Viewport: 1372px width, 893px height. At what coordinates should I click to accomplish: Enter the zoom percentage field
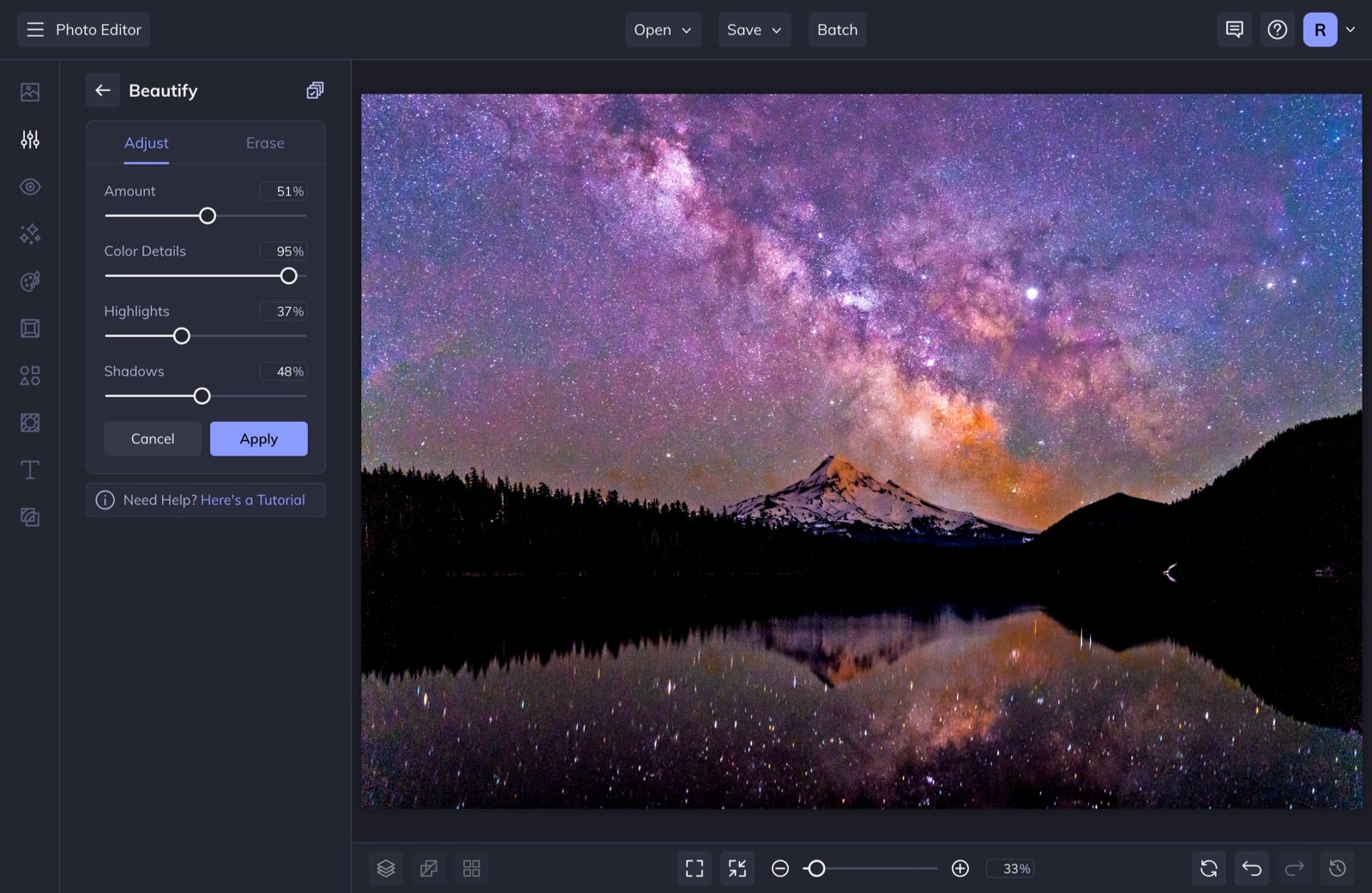1010,868
